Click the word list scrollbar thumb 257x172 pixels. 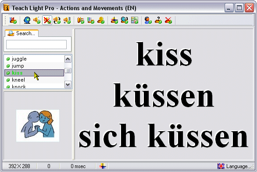tap(68, 71)
